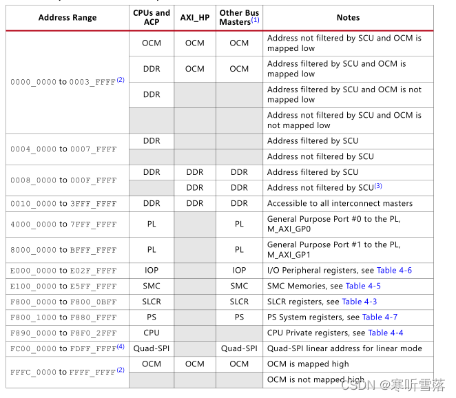Follow the Table 4-3 SLCR registers link

(x=359, y=302)
